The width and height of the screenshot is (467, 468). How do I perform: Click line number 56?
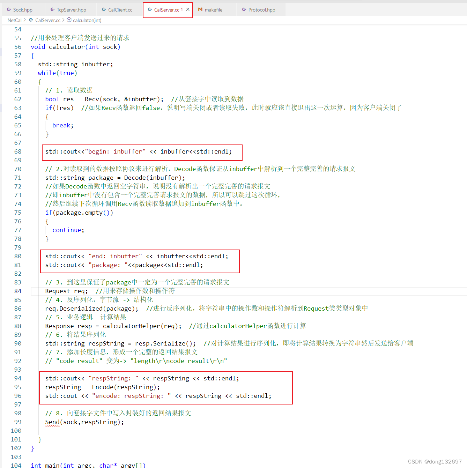18,47
